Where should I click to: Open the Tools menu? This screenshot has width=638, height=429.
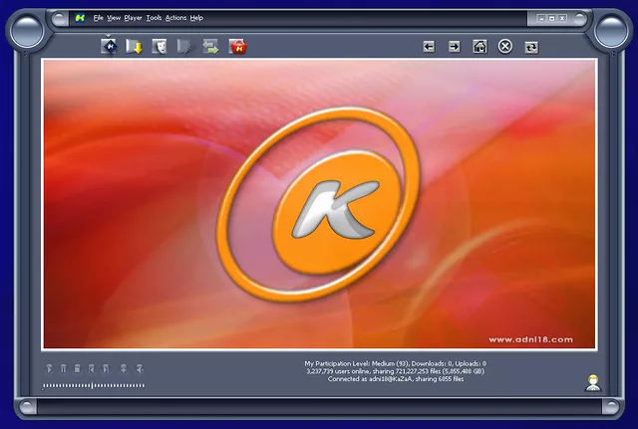154,18
